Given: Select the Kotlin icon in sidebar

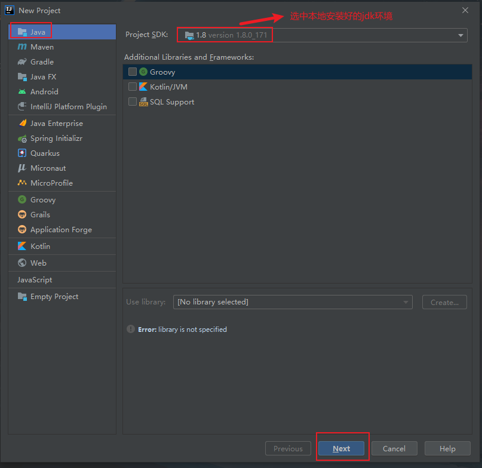Looking at the screenshot, I should [x=22, y=247].
